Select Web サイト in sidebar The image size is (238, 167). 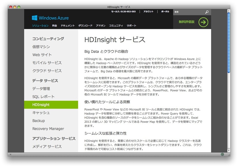(x=42, y=55)
